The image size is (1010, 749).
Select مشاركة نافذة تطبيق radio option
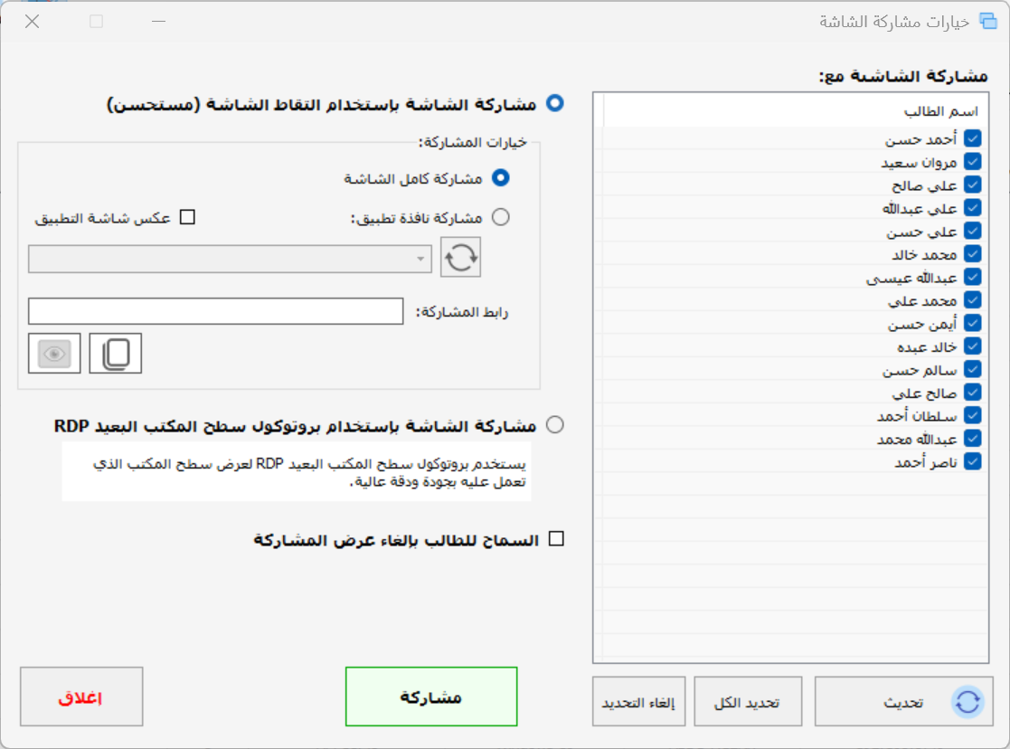pyautogui.click(x=500, y=217)
